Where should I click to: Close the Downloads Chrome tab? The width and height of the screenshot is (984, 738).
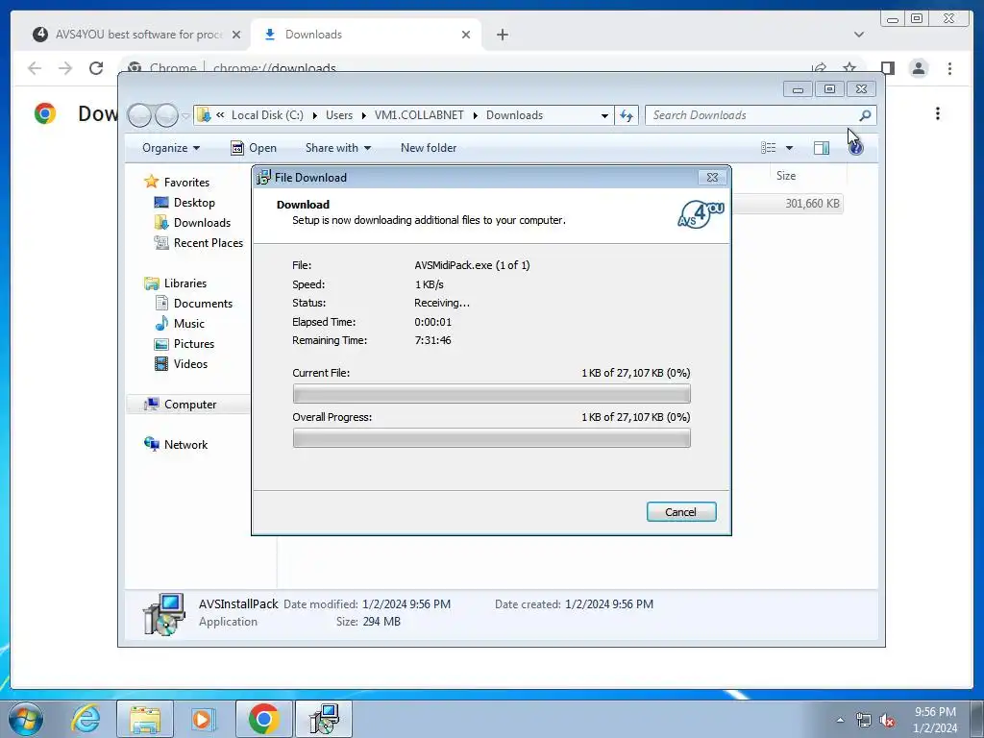[x=466, y=35]
